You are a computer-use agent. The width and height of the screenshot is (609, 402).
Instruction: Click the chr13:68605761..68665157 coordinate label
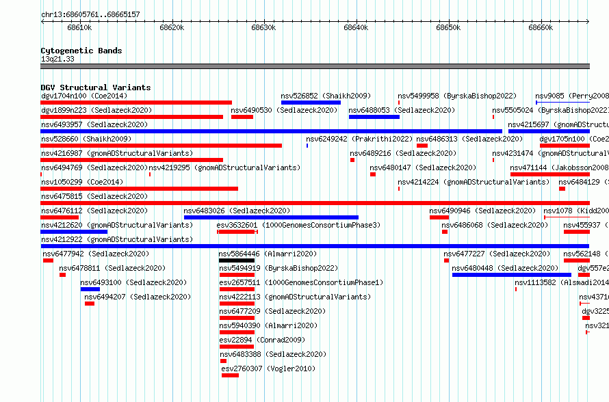(x=90, y=14)
